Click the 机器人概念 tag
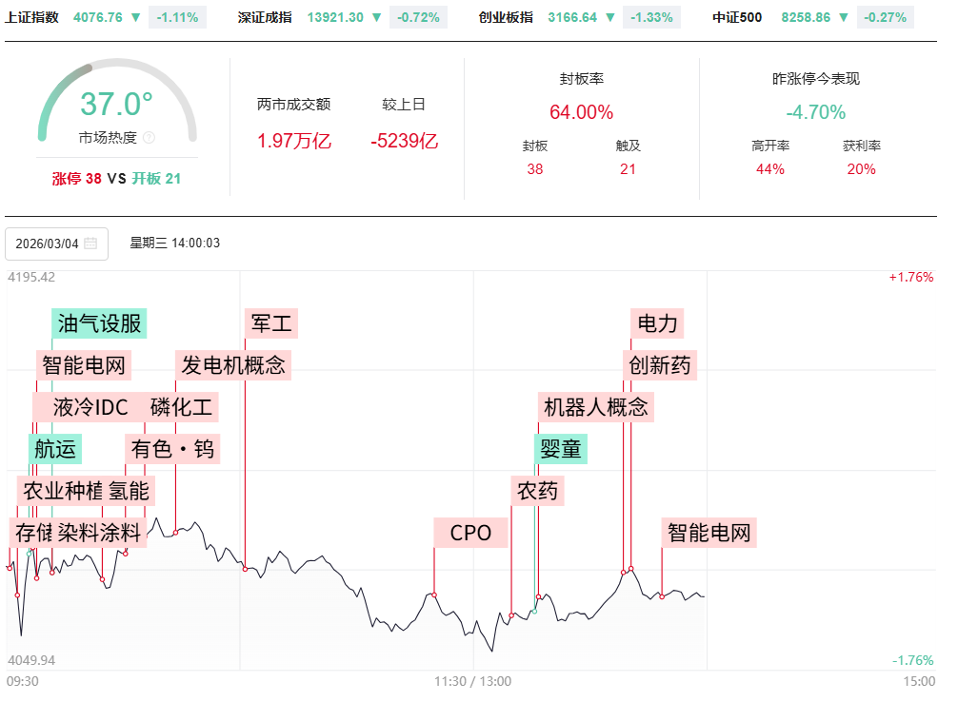Image resolution: width=958 pixels, height=702 pixels. (x=595, y=407)
